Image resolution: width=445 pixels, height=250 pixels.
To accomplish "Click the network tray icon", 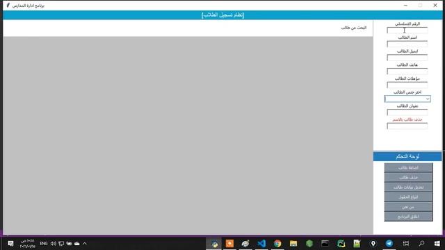I will (61, 244).
